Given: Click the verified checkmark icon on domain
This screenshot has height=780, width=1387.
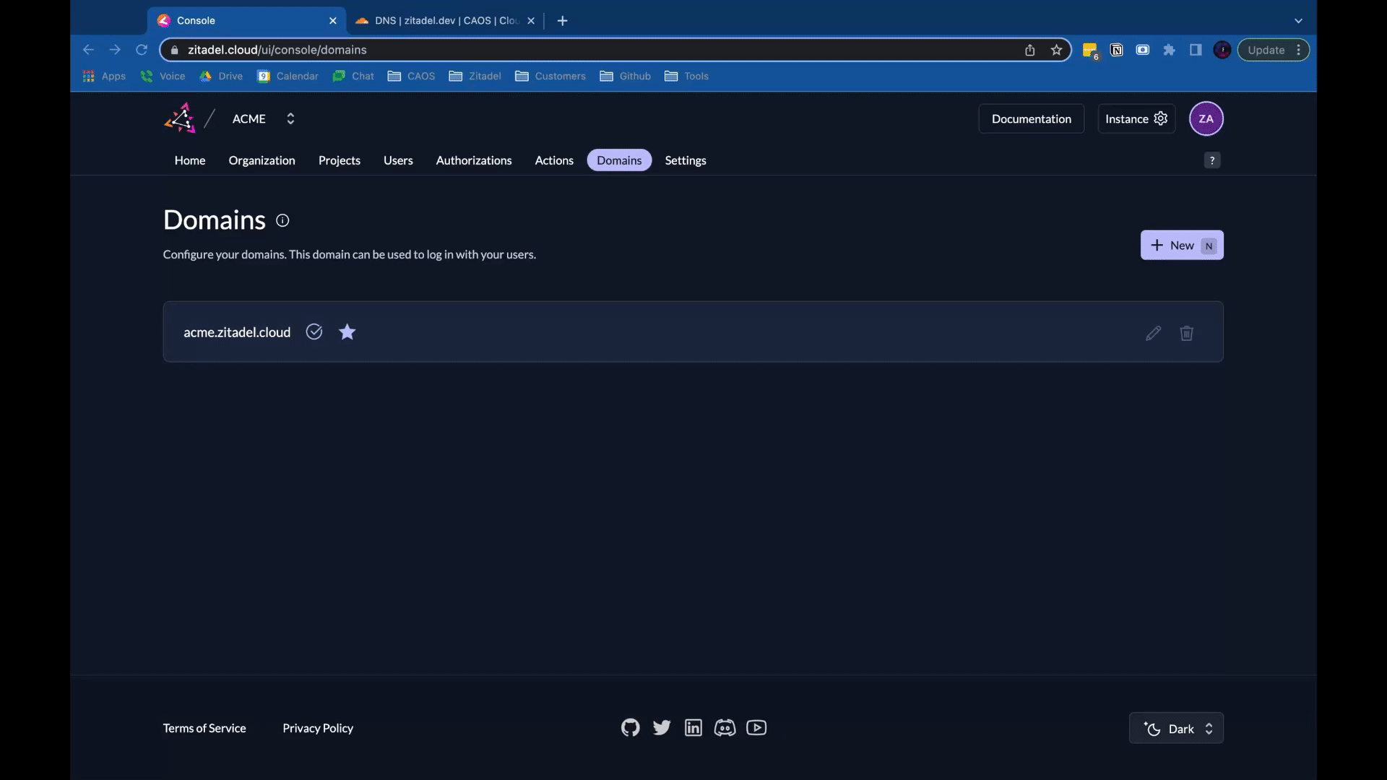Looking at the screenshot, I should pos(314,331).
